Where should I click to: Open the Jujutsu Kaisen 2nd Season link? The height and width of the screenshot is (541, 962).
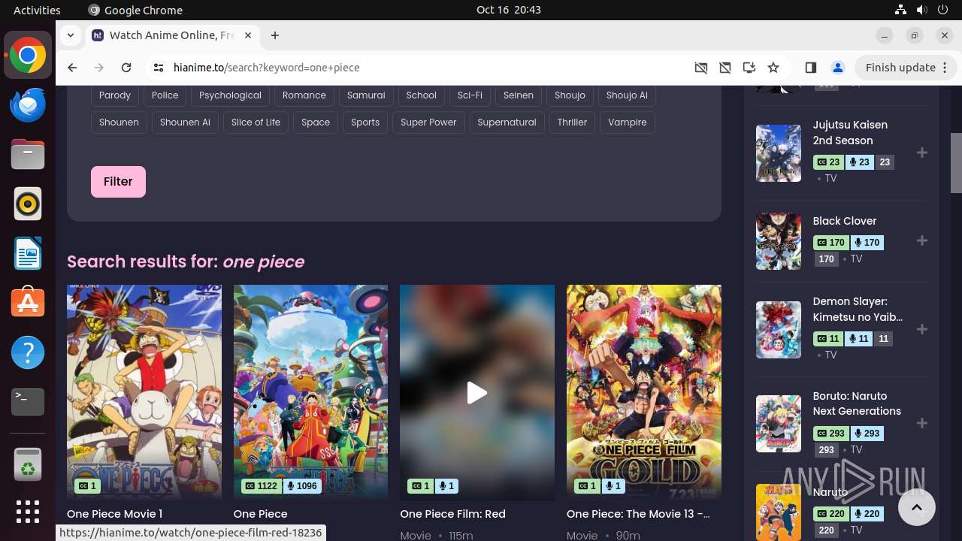click(x=850, y=132)
